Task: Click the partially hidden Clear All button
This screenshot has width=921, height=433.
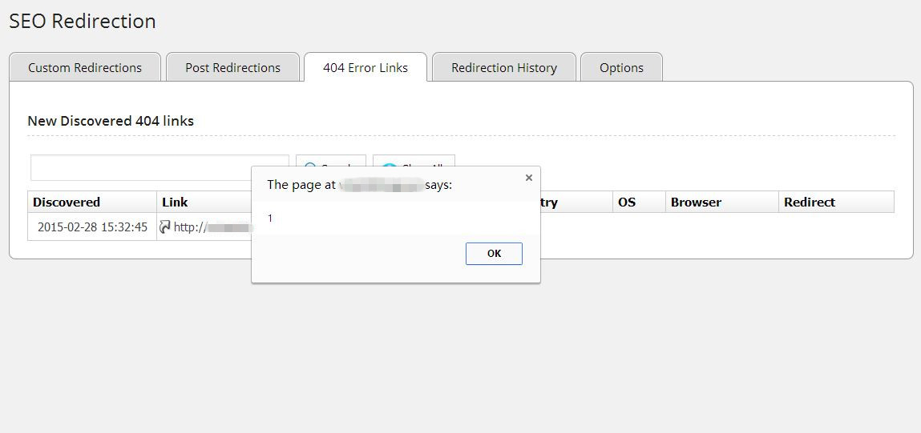Action: [414, 161]
